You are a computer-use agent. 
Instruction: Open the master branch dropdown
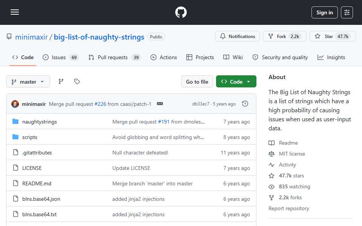(x=28, y=82)
